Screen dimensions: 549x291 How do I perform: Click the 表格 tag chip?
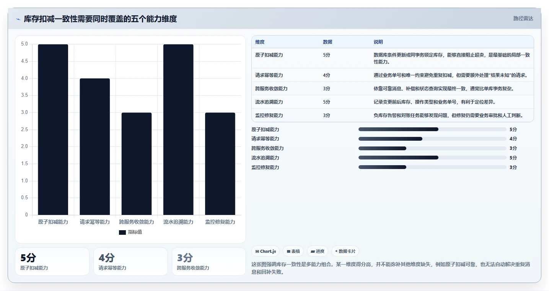pyautogui.click(x=293, y=251)
